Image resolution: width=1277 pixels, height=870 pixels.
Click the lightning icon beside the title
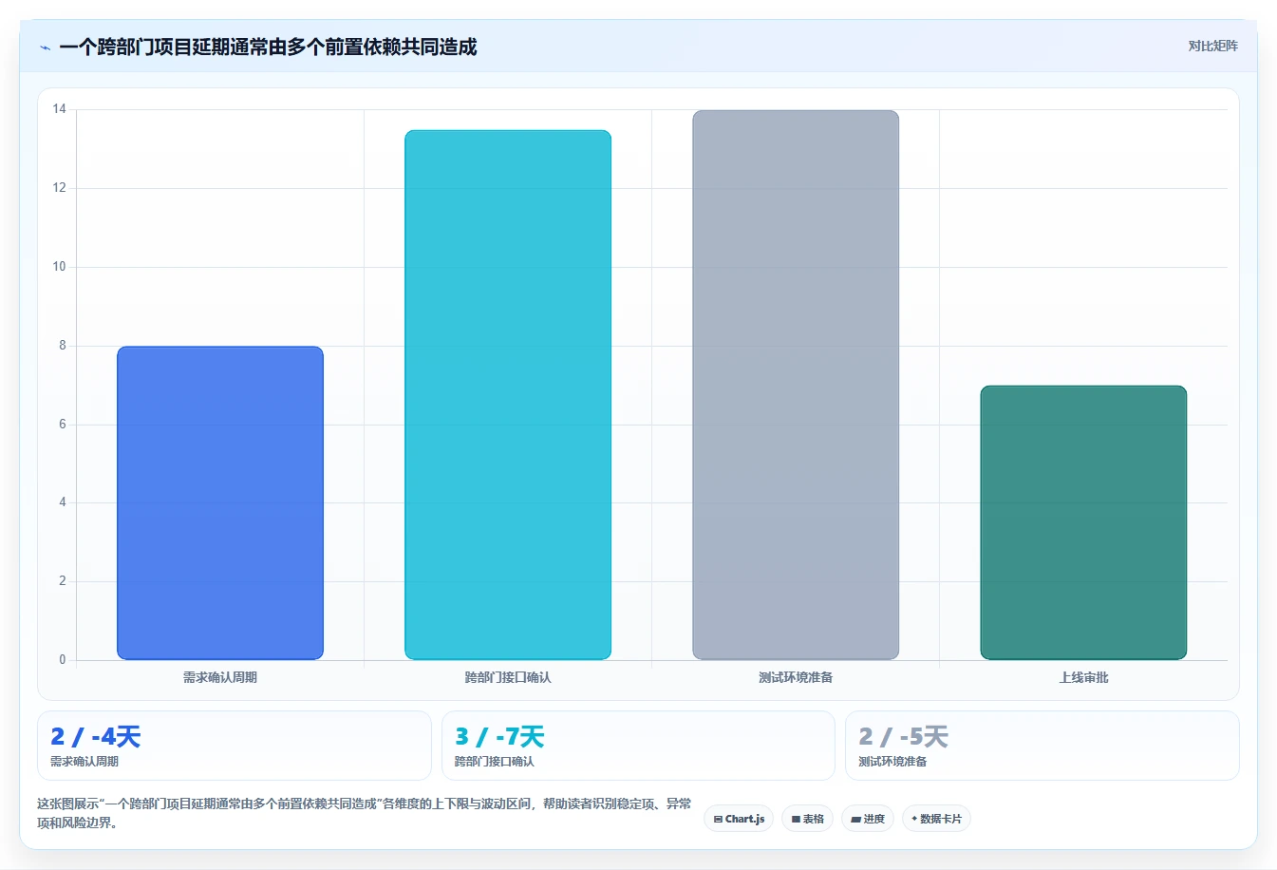pyautogui.click(x=45, y=47)
